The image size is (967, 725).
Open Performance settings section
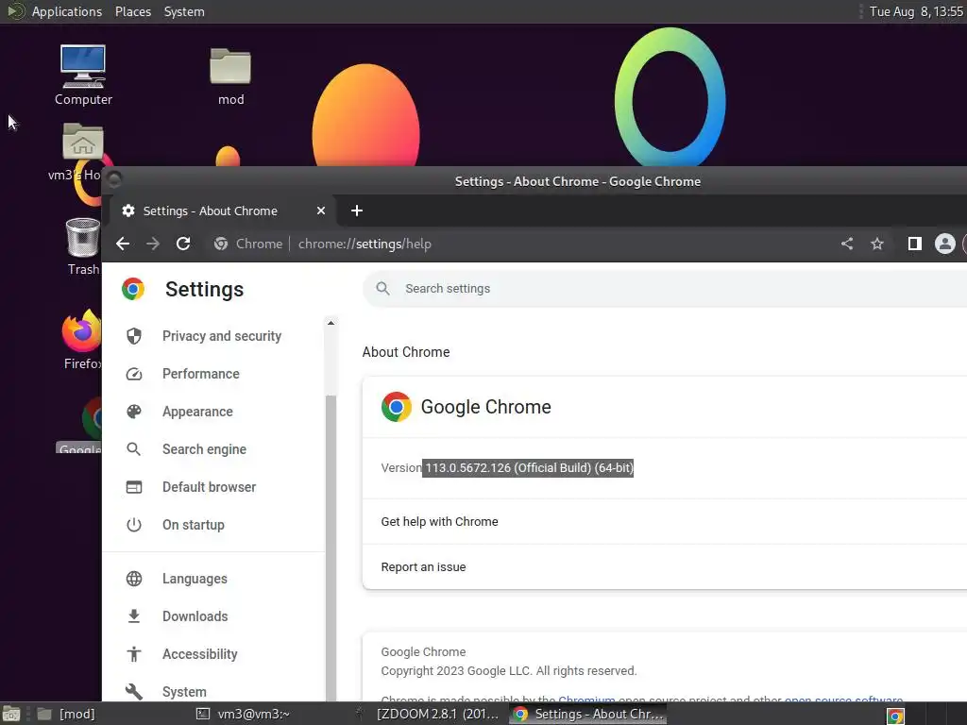(213, 374)
